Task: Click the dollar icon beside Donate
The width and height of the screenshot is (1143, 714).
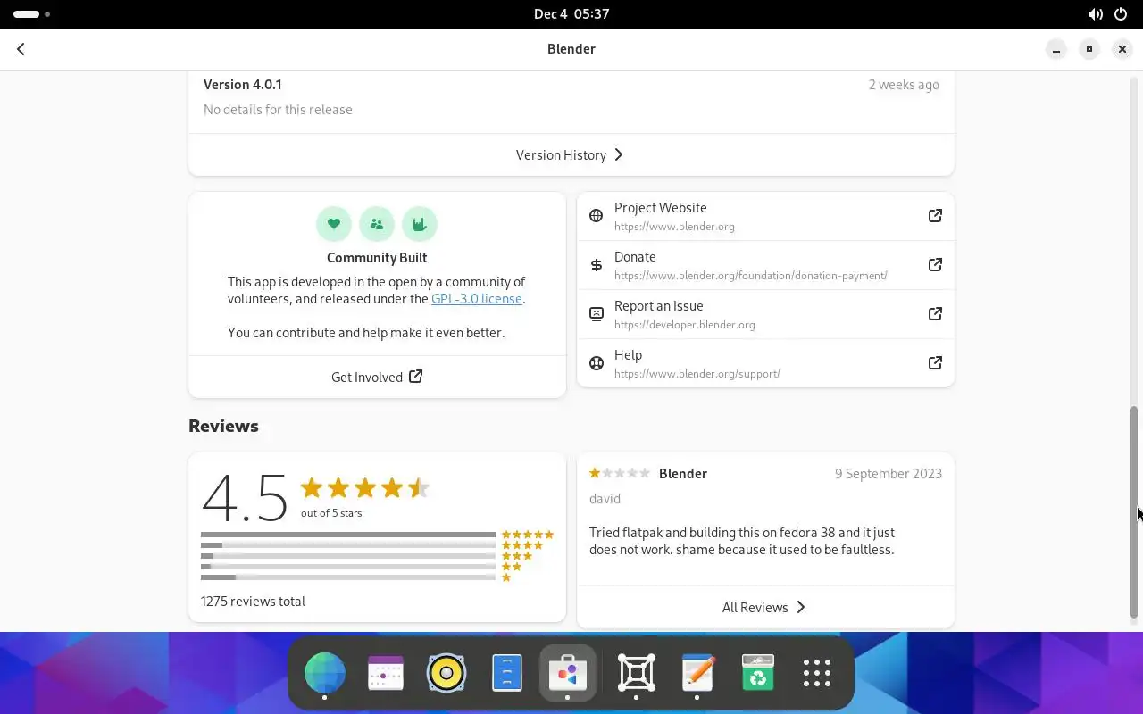Action: click(x=597, y=265)
